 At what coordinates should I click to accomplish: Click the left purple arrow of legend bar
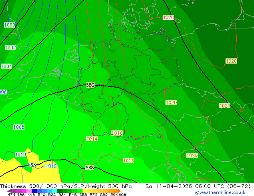9,191
